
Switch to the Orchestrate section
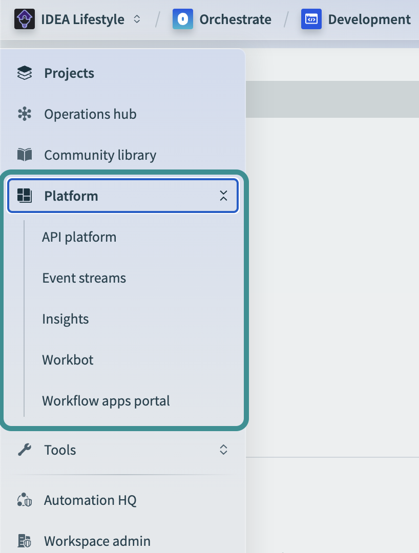point(235,19)
